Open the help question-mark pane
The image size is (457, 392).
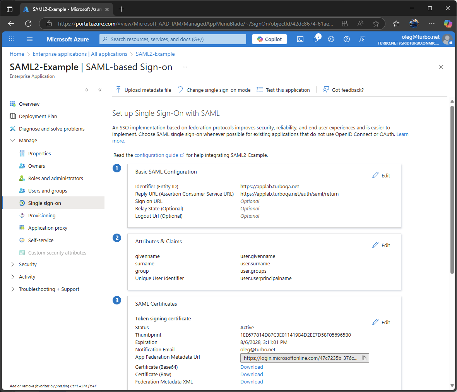(346, 39)
